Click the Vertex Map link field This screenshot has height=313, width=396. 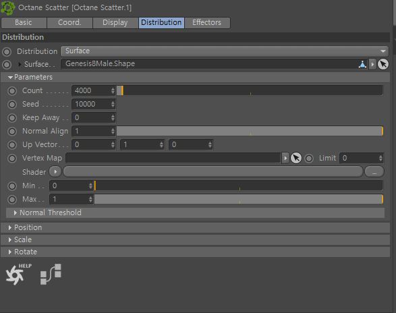[x=173, y=158]
